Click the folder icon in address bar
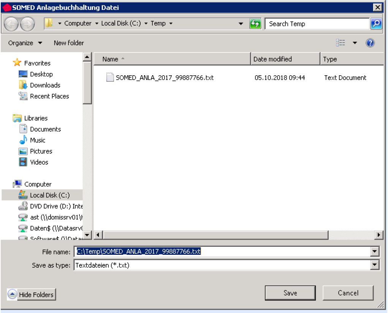Image resolution: width=388 pixels, height=313 pixels. click(49, 23)
